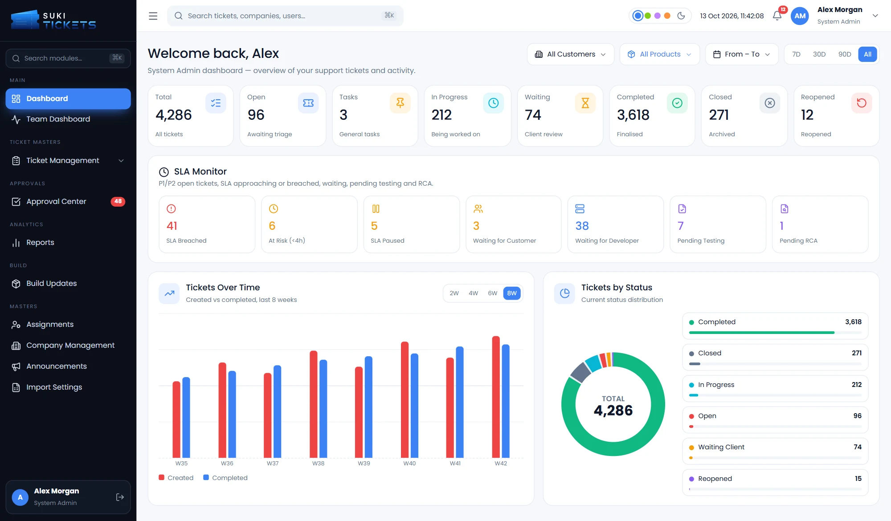Click the Total tickets checklist icon

[x=216, y=103]
